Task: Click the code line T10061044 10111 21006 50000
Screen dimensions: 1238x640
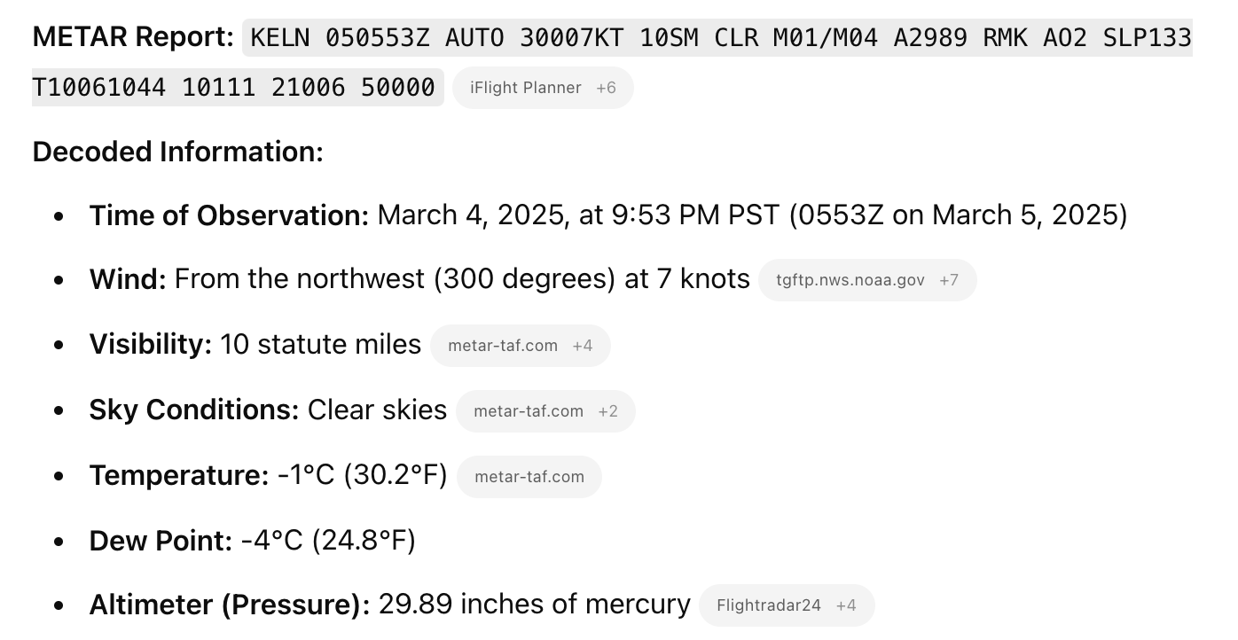Action: (233, 87)
